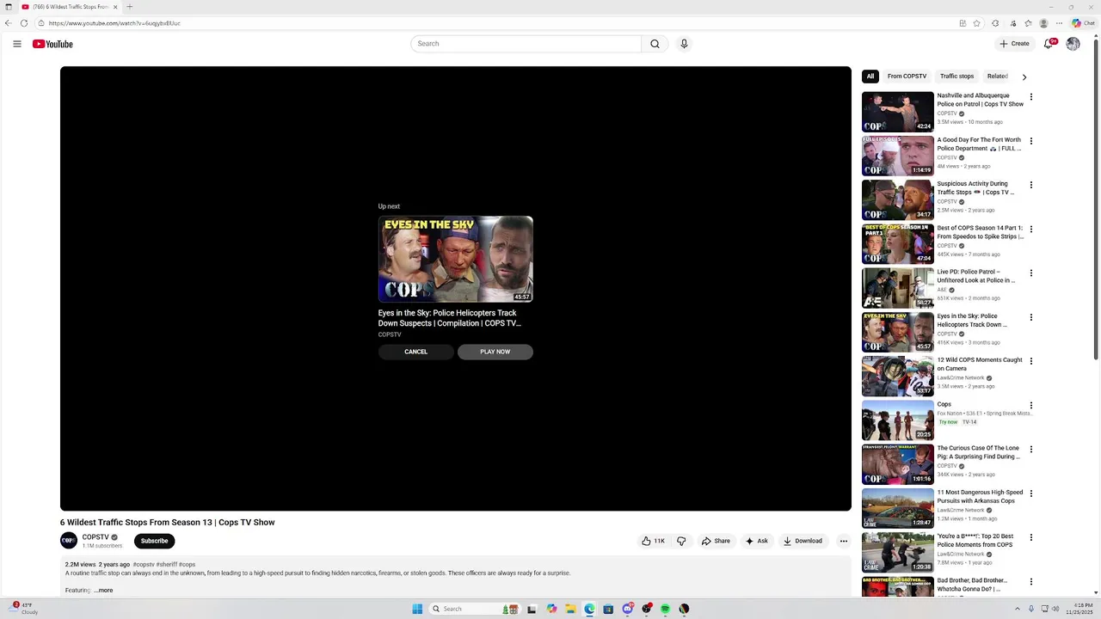Open Best of COPS Season 14 thumbnail
Image resolution: width=1101 pixels, height=619 pixels.
898,244
